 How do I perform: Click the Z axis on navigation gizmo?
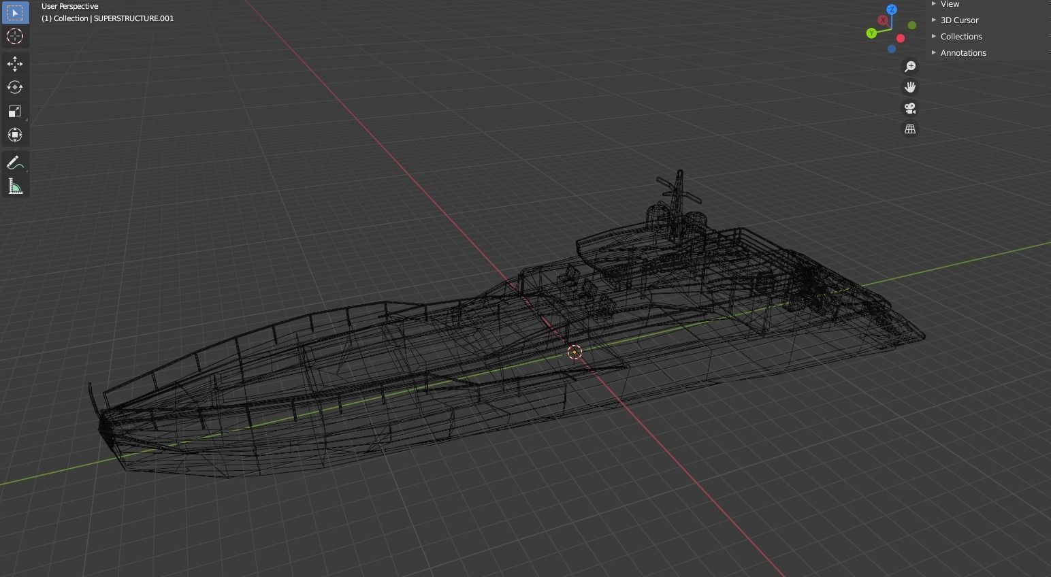pyautogui.click(x=892, y=10)
